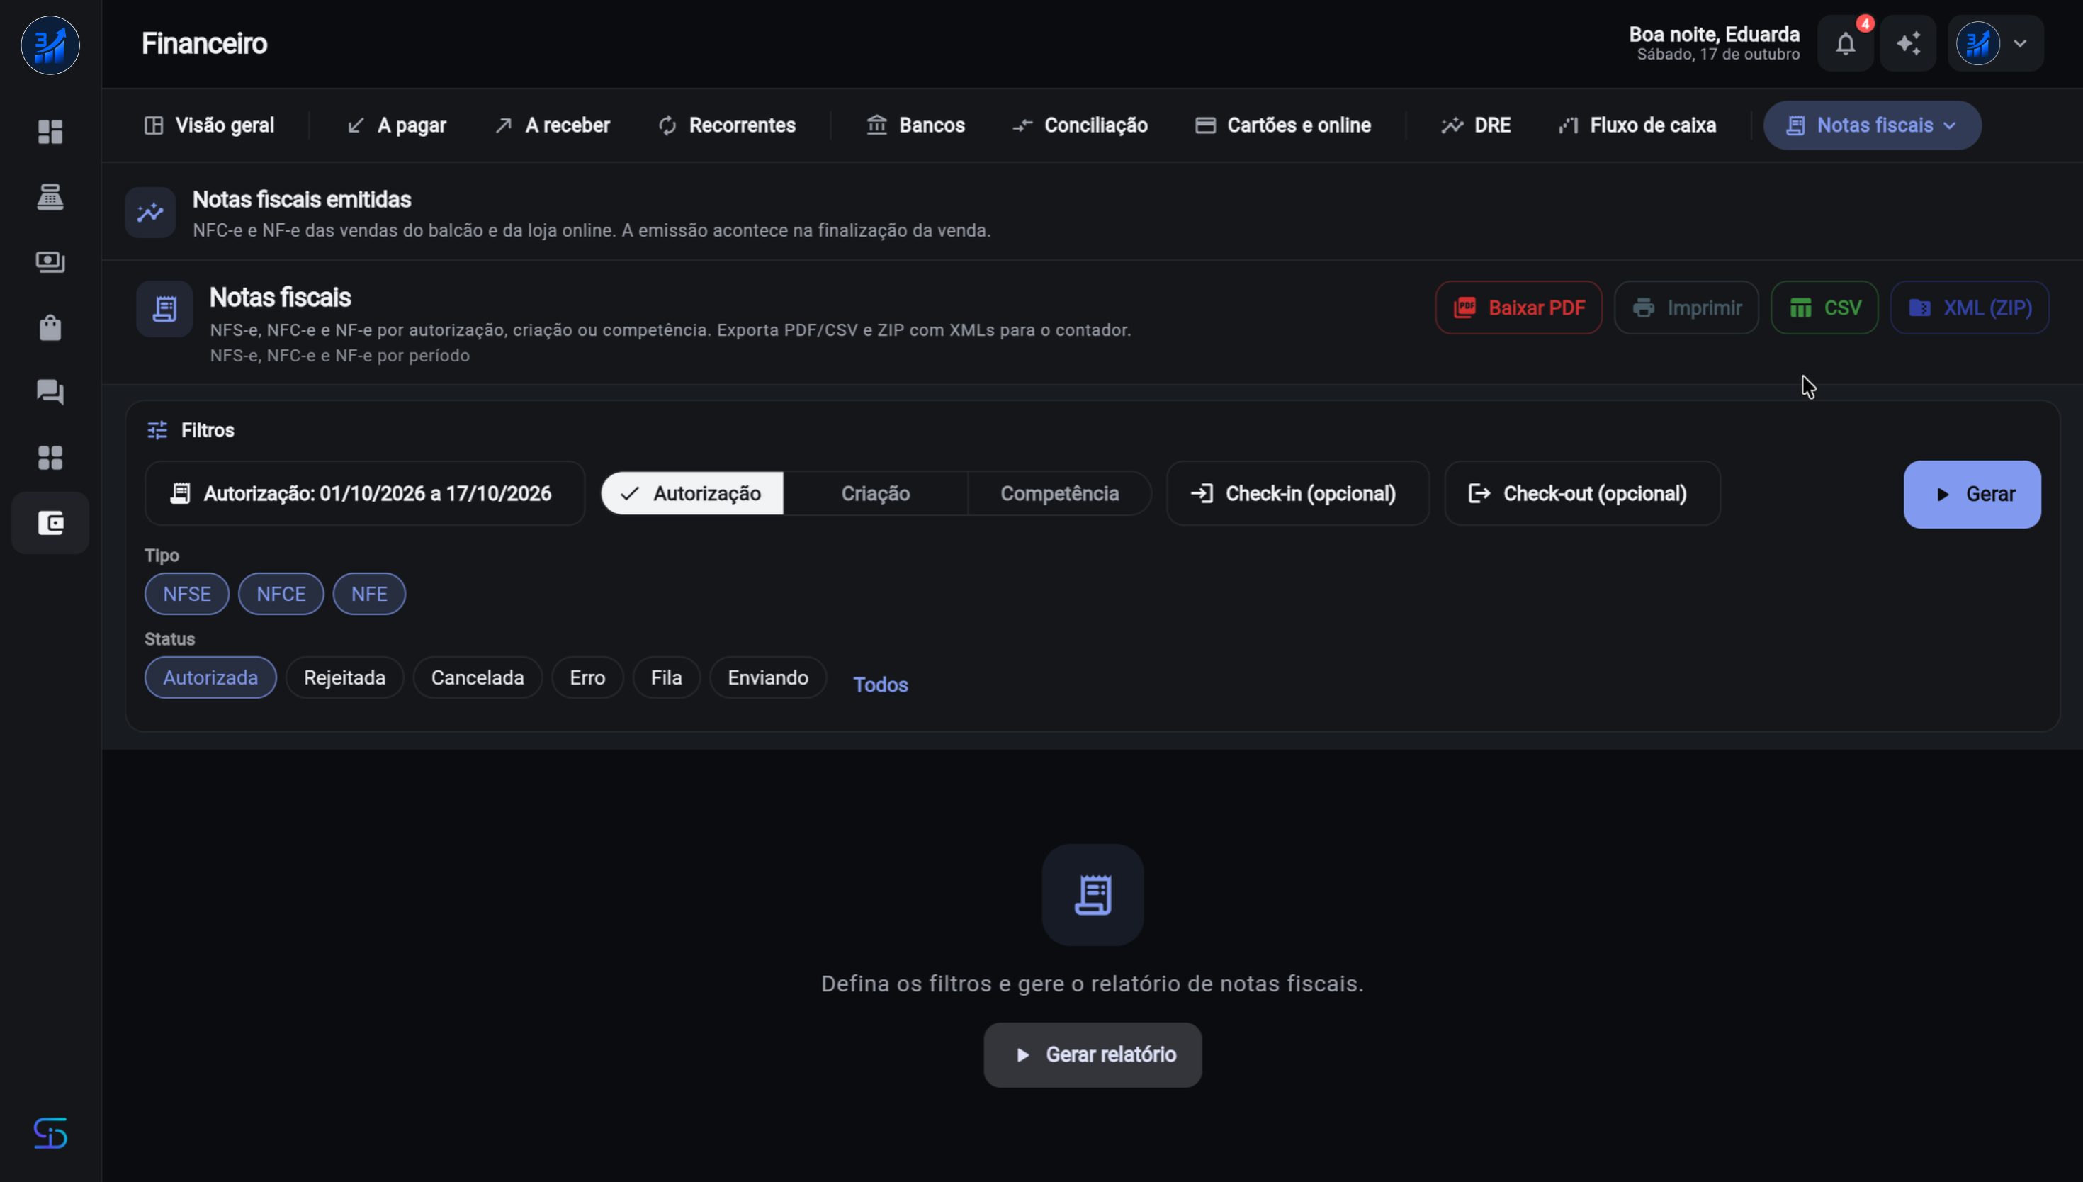Switch to the A pagar tab
2083x1182 pixels.
397,125
